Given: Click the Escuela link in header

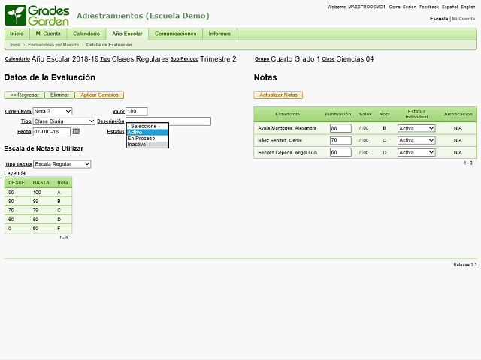Looking at the screenshot, I should point(439,19).
